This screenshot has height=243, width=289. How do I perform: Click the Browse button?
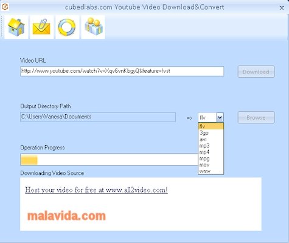pos(256,117)
